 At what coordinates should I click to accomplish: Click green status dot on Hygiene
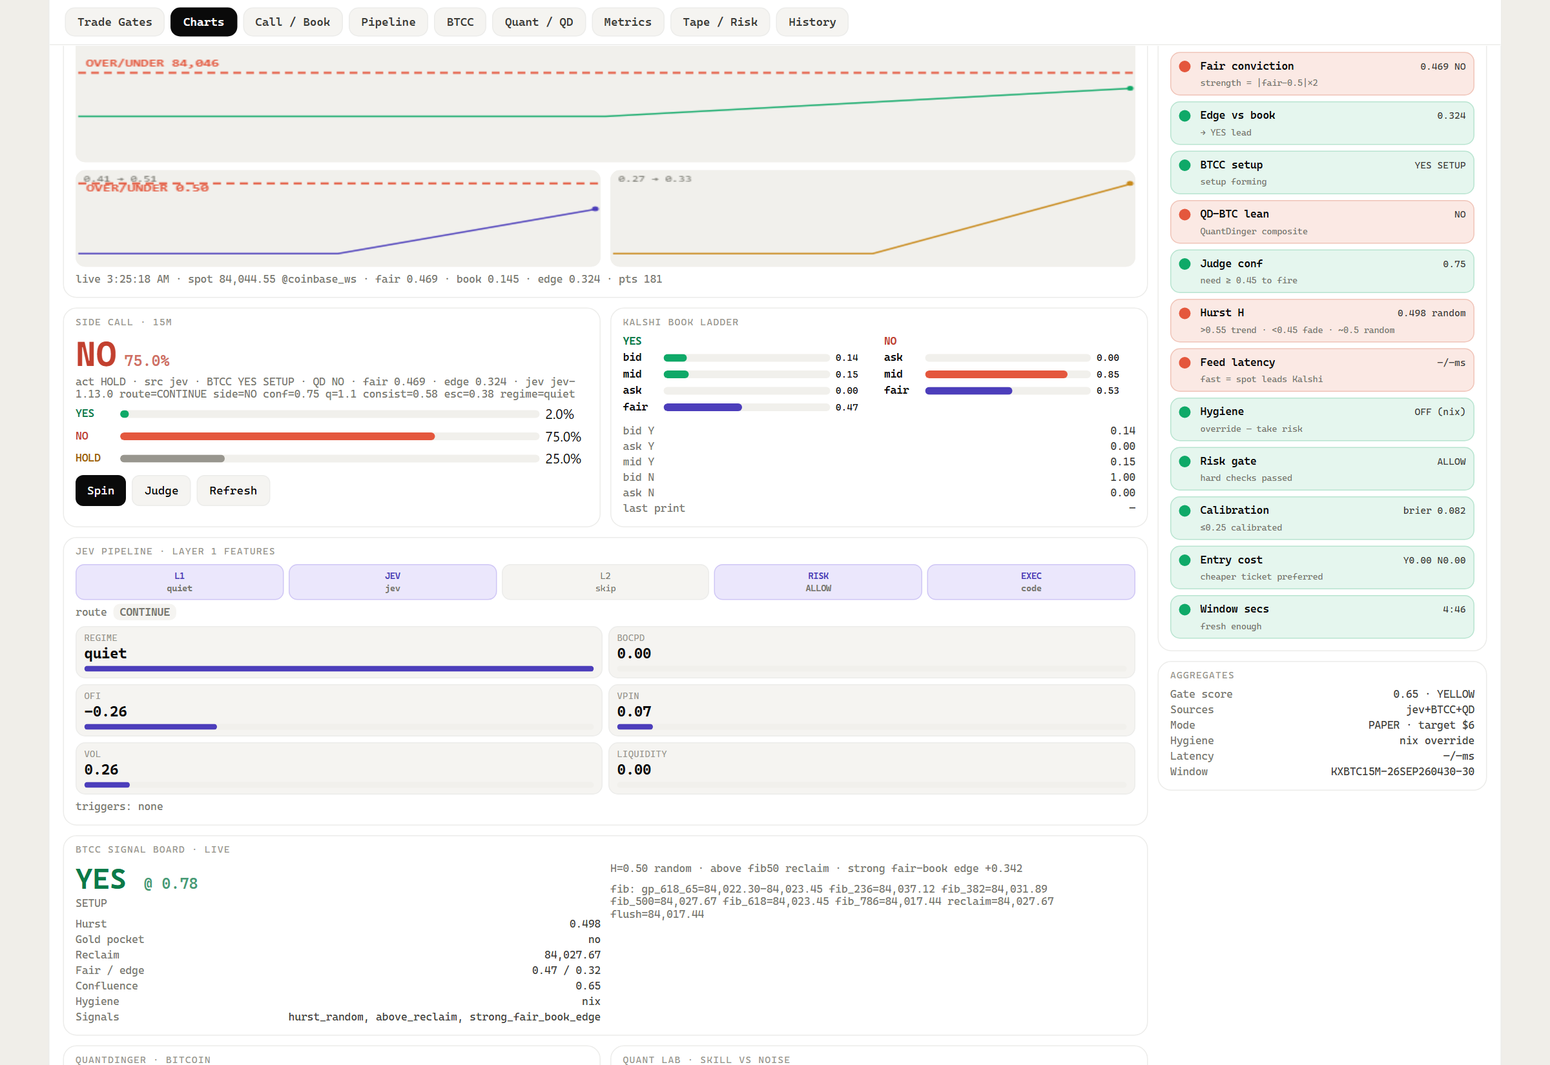click(1185, 412)
